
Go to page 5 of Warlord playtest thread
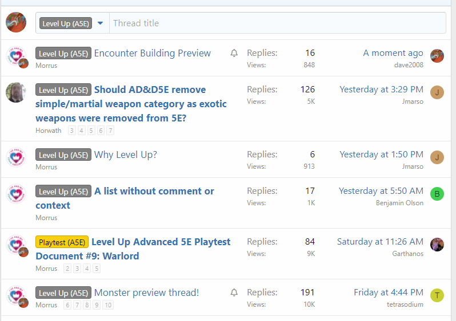coord(97,269)
